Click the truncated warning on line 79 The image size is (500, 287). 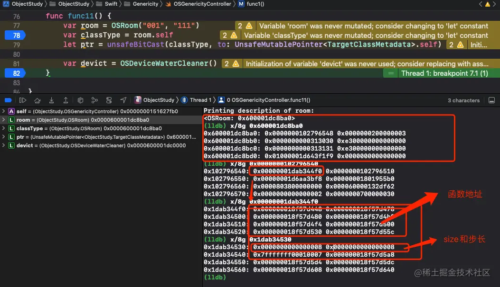click(x=473, y=45)
